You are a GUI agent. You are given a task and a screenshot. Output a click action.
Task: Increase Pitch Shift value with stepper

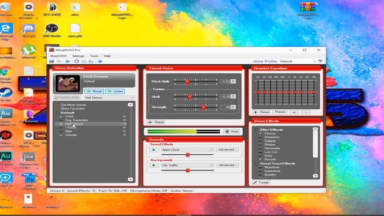tap(233, 80)
